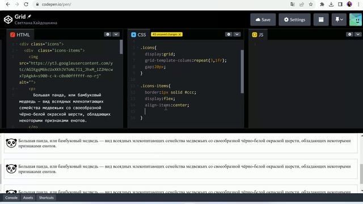Go forward in browser
The width and height of the screenshot is (363, 204).
coord(17,4)
